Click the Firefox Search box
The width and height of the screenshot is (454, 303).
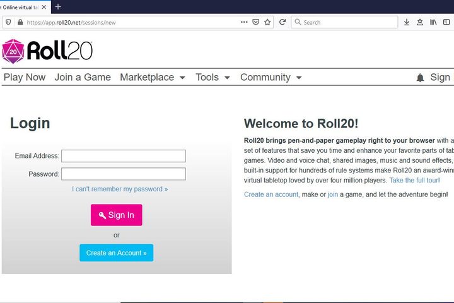coord(344,22)
